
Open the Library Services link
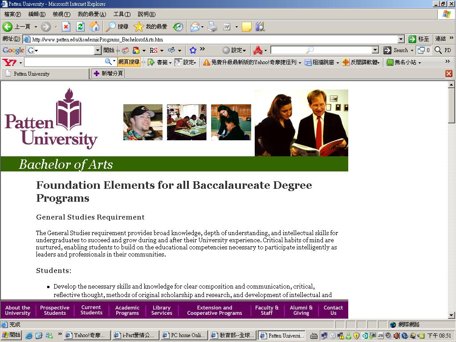[162, 310]
